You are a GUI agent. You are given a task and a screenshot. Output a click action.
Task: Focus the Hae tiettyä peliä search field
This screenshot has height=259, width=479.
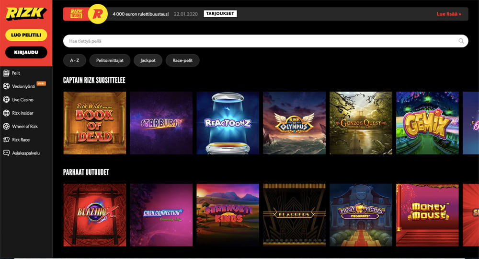265,41
